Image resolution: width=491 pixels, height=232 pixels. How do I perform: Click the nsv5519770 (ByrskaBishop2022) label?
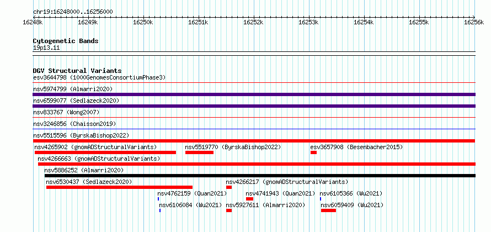click(233, 147)
